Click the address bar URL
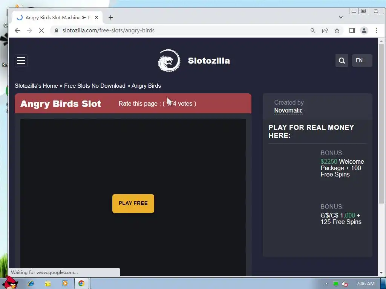The image size is (386, 289). [x=108, y=30]
